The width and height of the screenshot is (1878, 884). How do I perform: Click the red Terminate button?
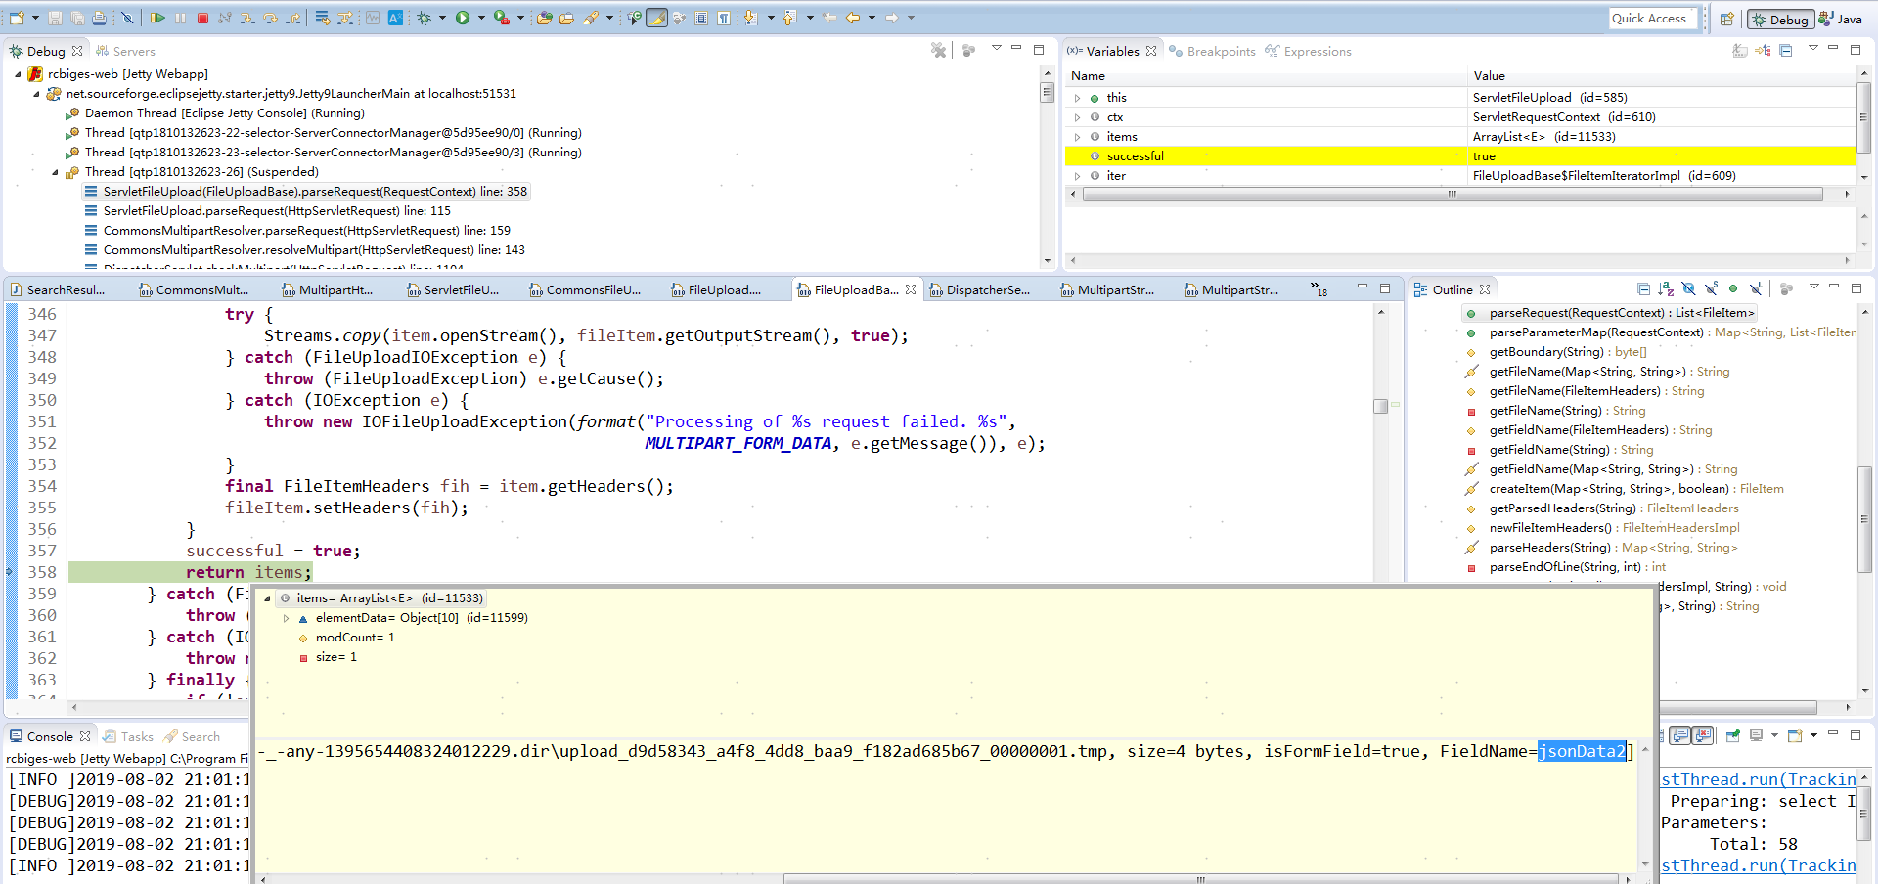(x=202, y=18)
